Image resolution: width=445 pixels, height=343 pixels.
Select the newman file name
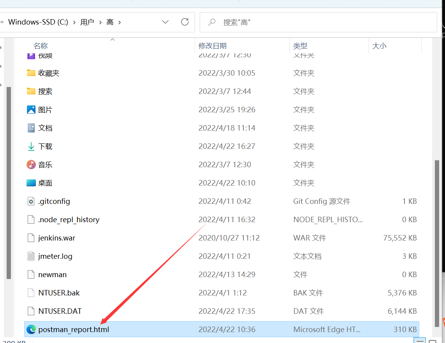pyautogui.click(x=53, y=275)
